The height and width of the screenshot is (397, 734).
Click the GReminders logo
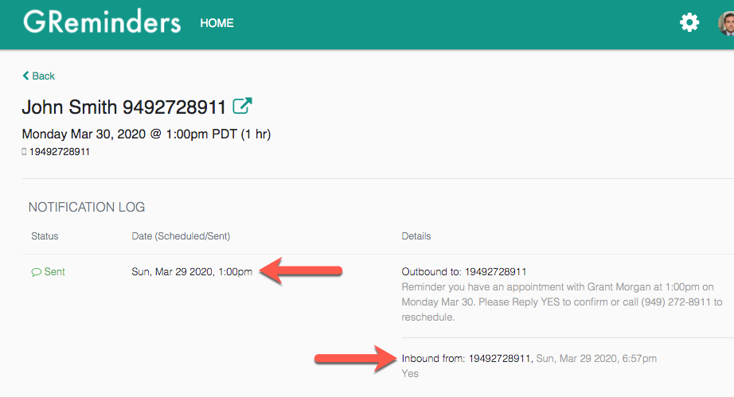[x=102, y=22]
